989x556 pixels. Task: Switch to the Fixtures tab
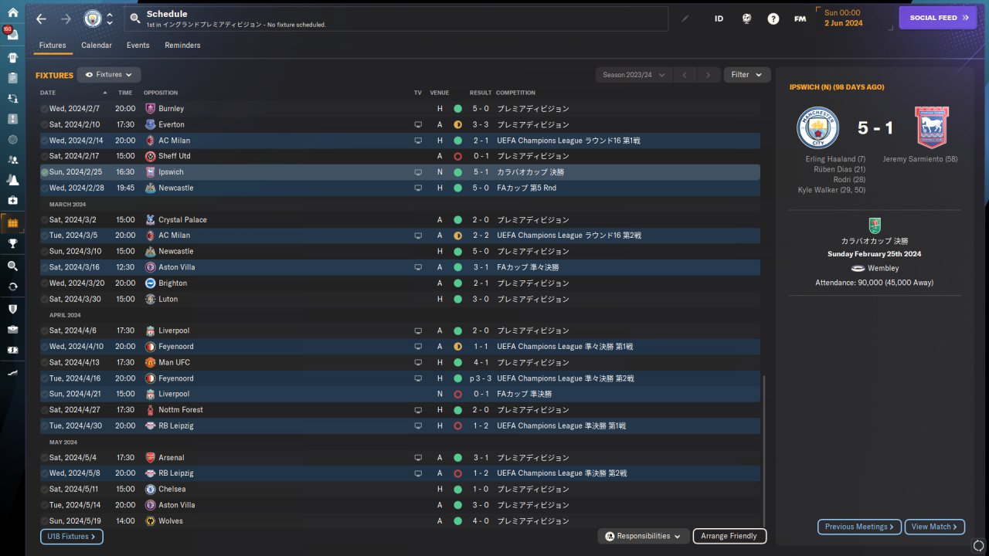53,46
